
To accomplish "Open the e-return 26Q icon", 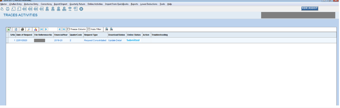I will (53, 9).
